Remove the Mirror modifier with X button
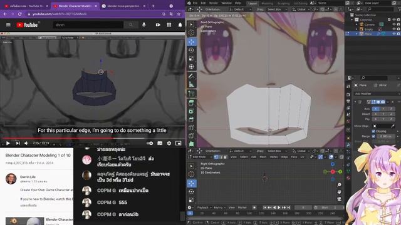The width and height of the screenshot is (401, 225). (x=393, y=102)
